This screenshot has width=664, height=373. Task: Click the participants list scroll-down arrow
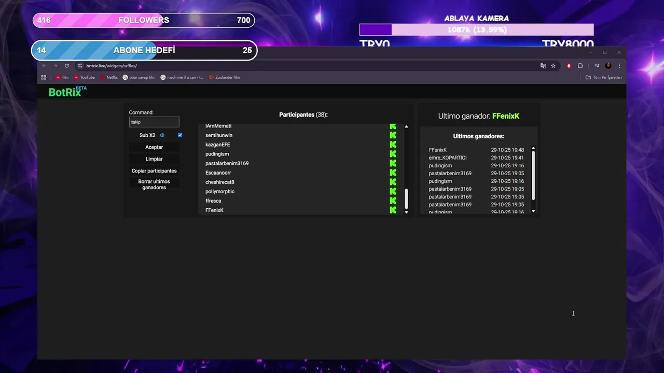coord(406,212)
